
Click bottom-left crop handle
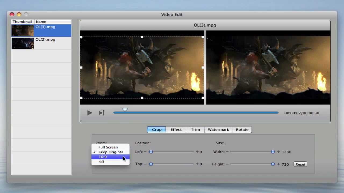(x=81, y=98)
